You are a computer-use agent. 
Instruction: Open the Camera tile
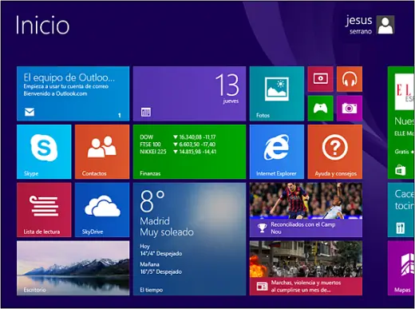pyautogui.click(x=350, y=109)
